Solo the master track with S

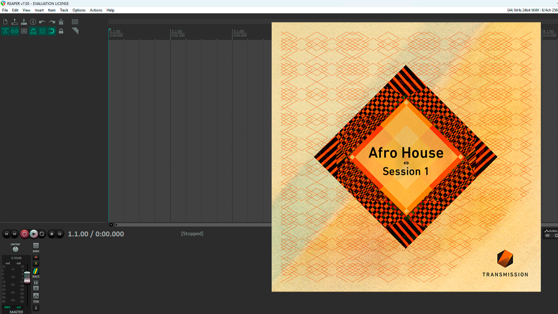[36, 263]
